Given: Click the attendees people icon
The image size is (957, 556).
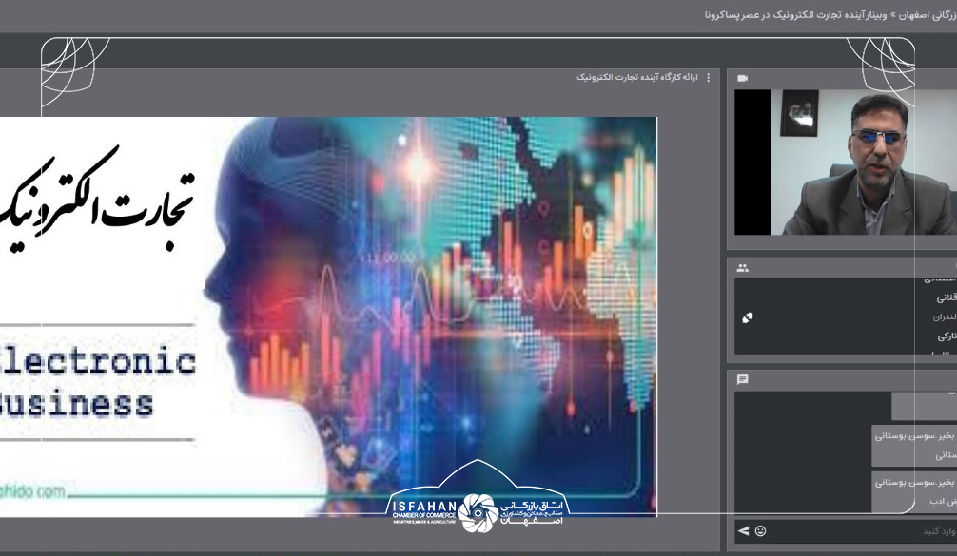Looking at the screenshot, I should click(743, 268).
